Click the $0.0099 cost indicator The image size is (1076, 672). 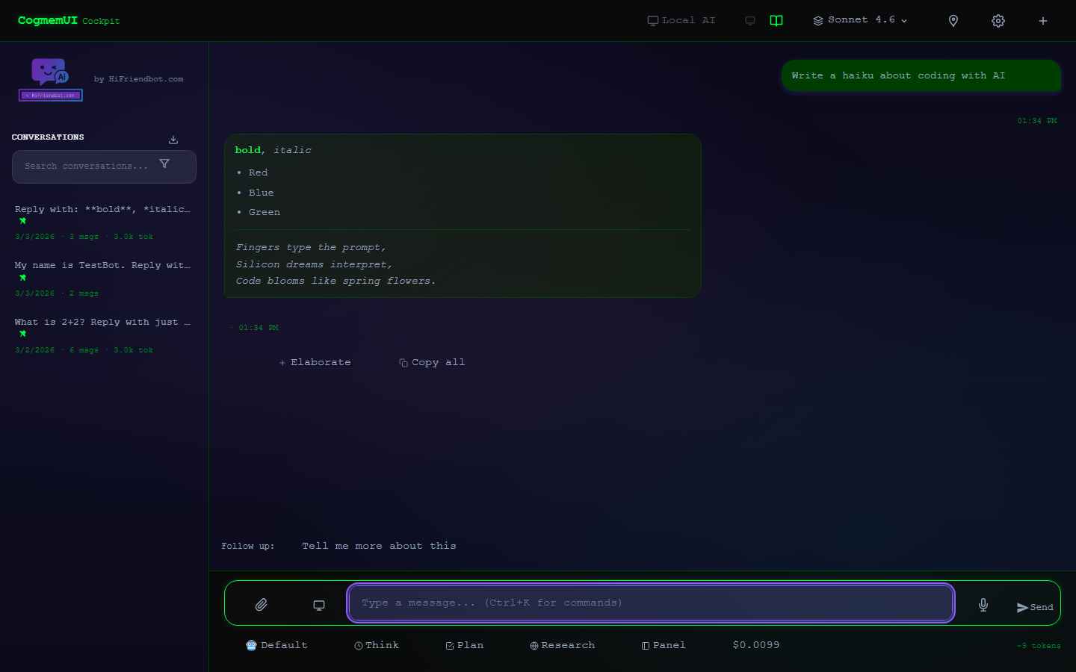click(x=756, y=645)
